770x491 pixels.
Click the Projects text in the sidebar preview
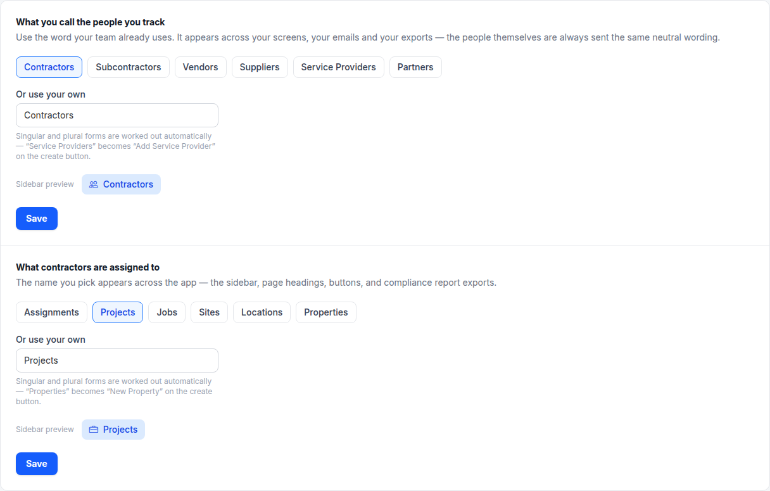click(120, 430)
